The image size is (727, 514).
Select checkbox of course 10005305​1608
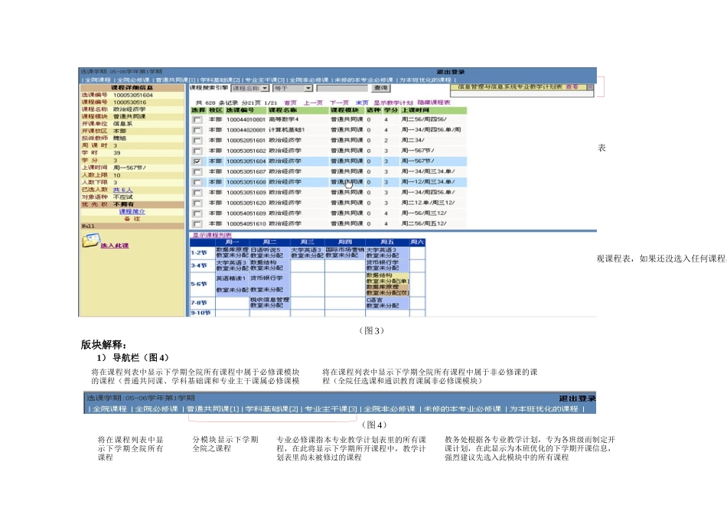click(x=197, y=182)
